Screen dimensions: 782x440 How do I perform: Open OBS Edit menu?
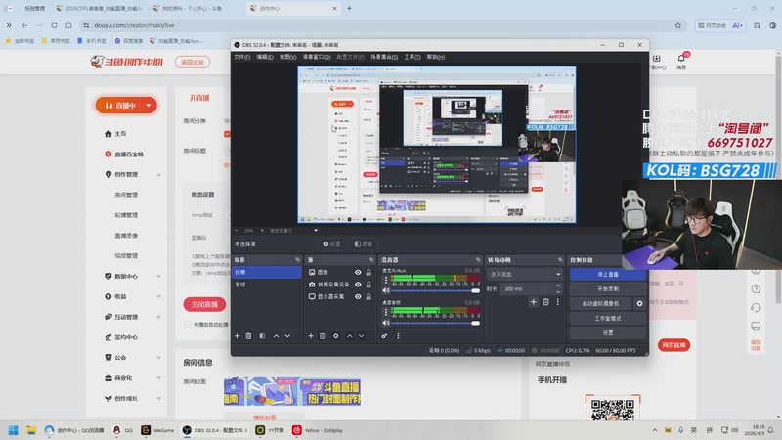click(x=264, y=57)
